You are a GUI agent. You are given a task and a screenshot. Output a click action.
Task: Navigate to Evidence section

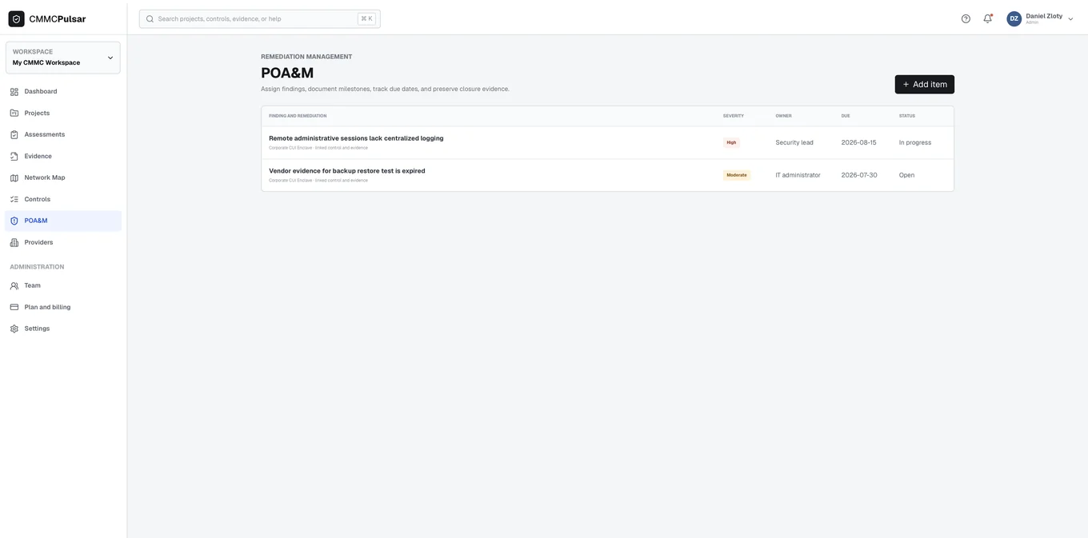pyautogui.click(x=63, y=157)
